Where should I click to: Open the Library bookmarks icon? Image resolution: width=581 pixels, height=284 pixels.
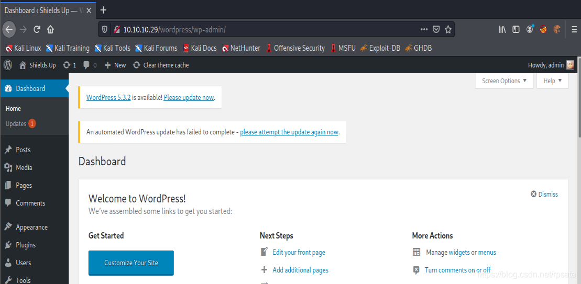[x=502, y=30]
